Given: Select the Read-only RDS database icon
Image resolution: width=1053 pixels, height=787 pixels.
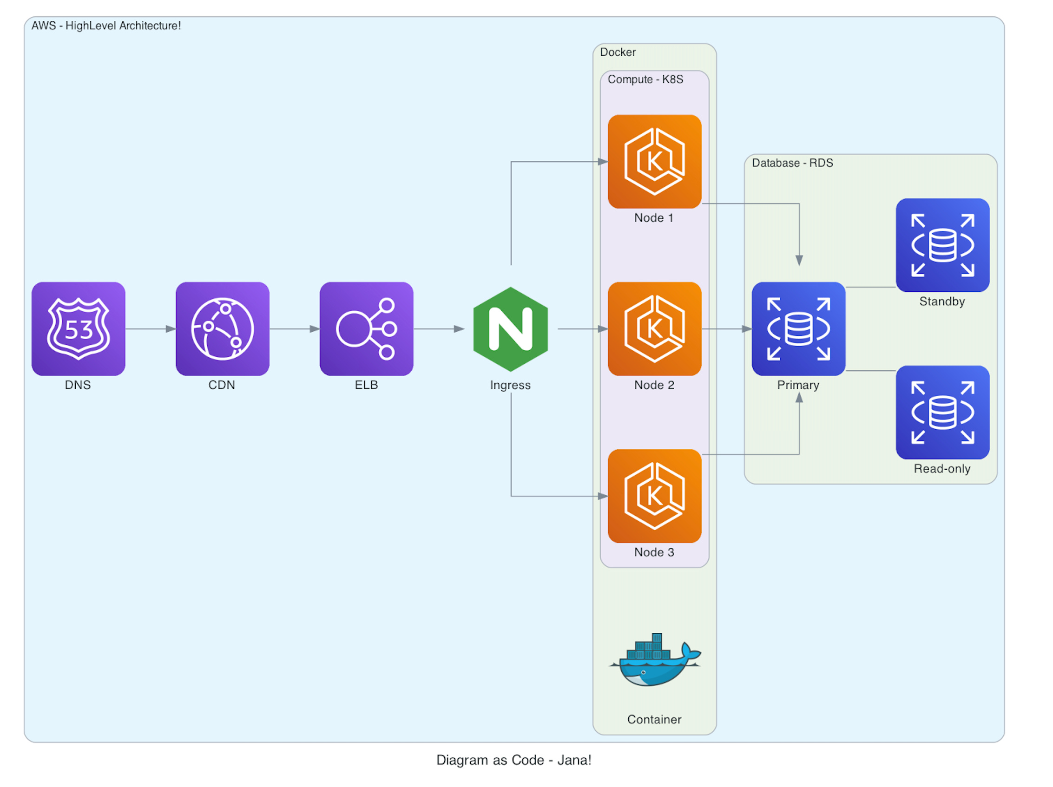Looking at the screenshot, I should (942, 412).
